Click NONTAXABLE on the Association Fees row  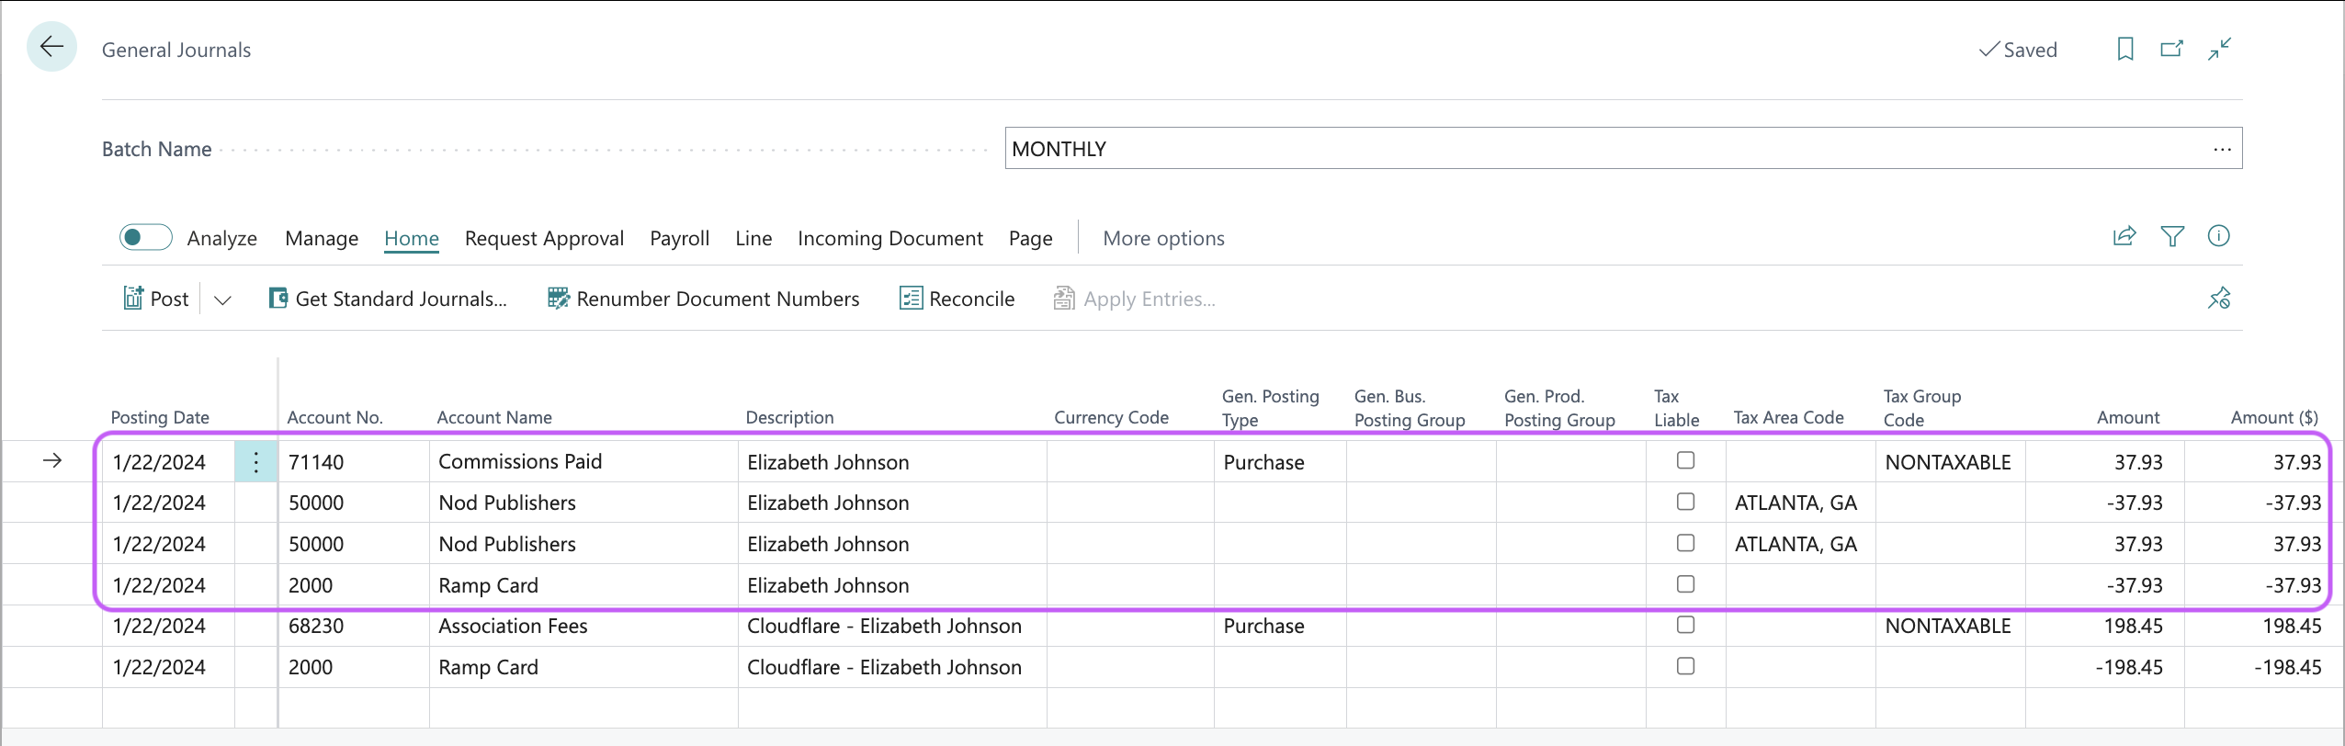tap(1950, 627)
